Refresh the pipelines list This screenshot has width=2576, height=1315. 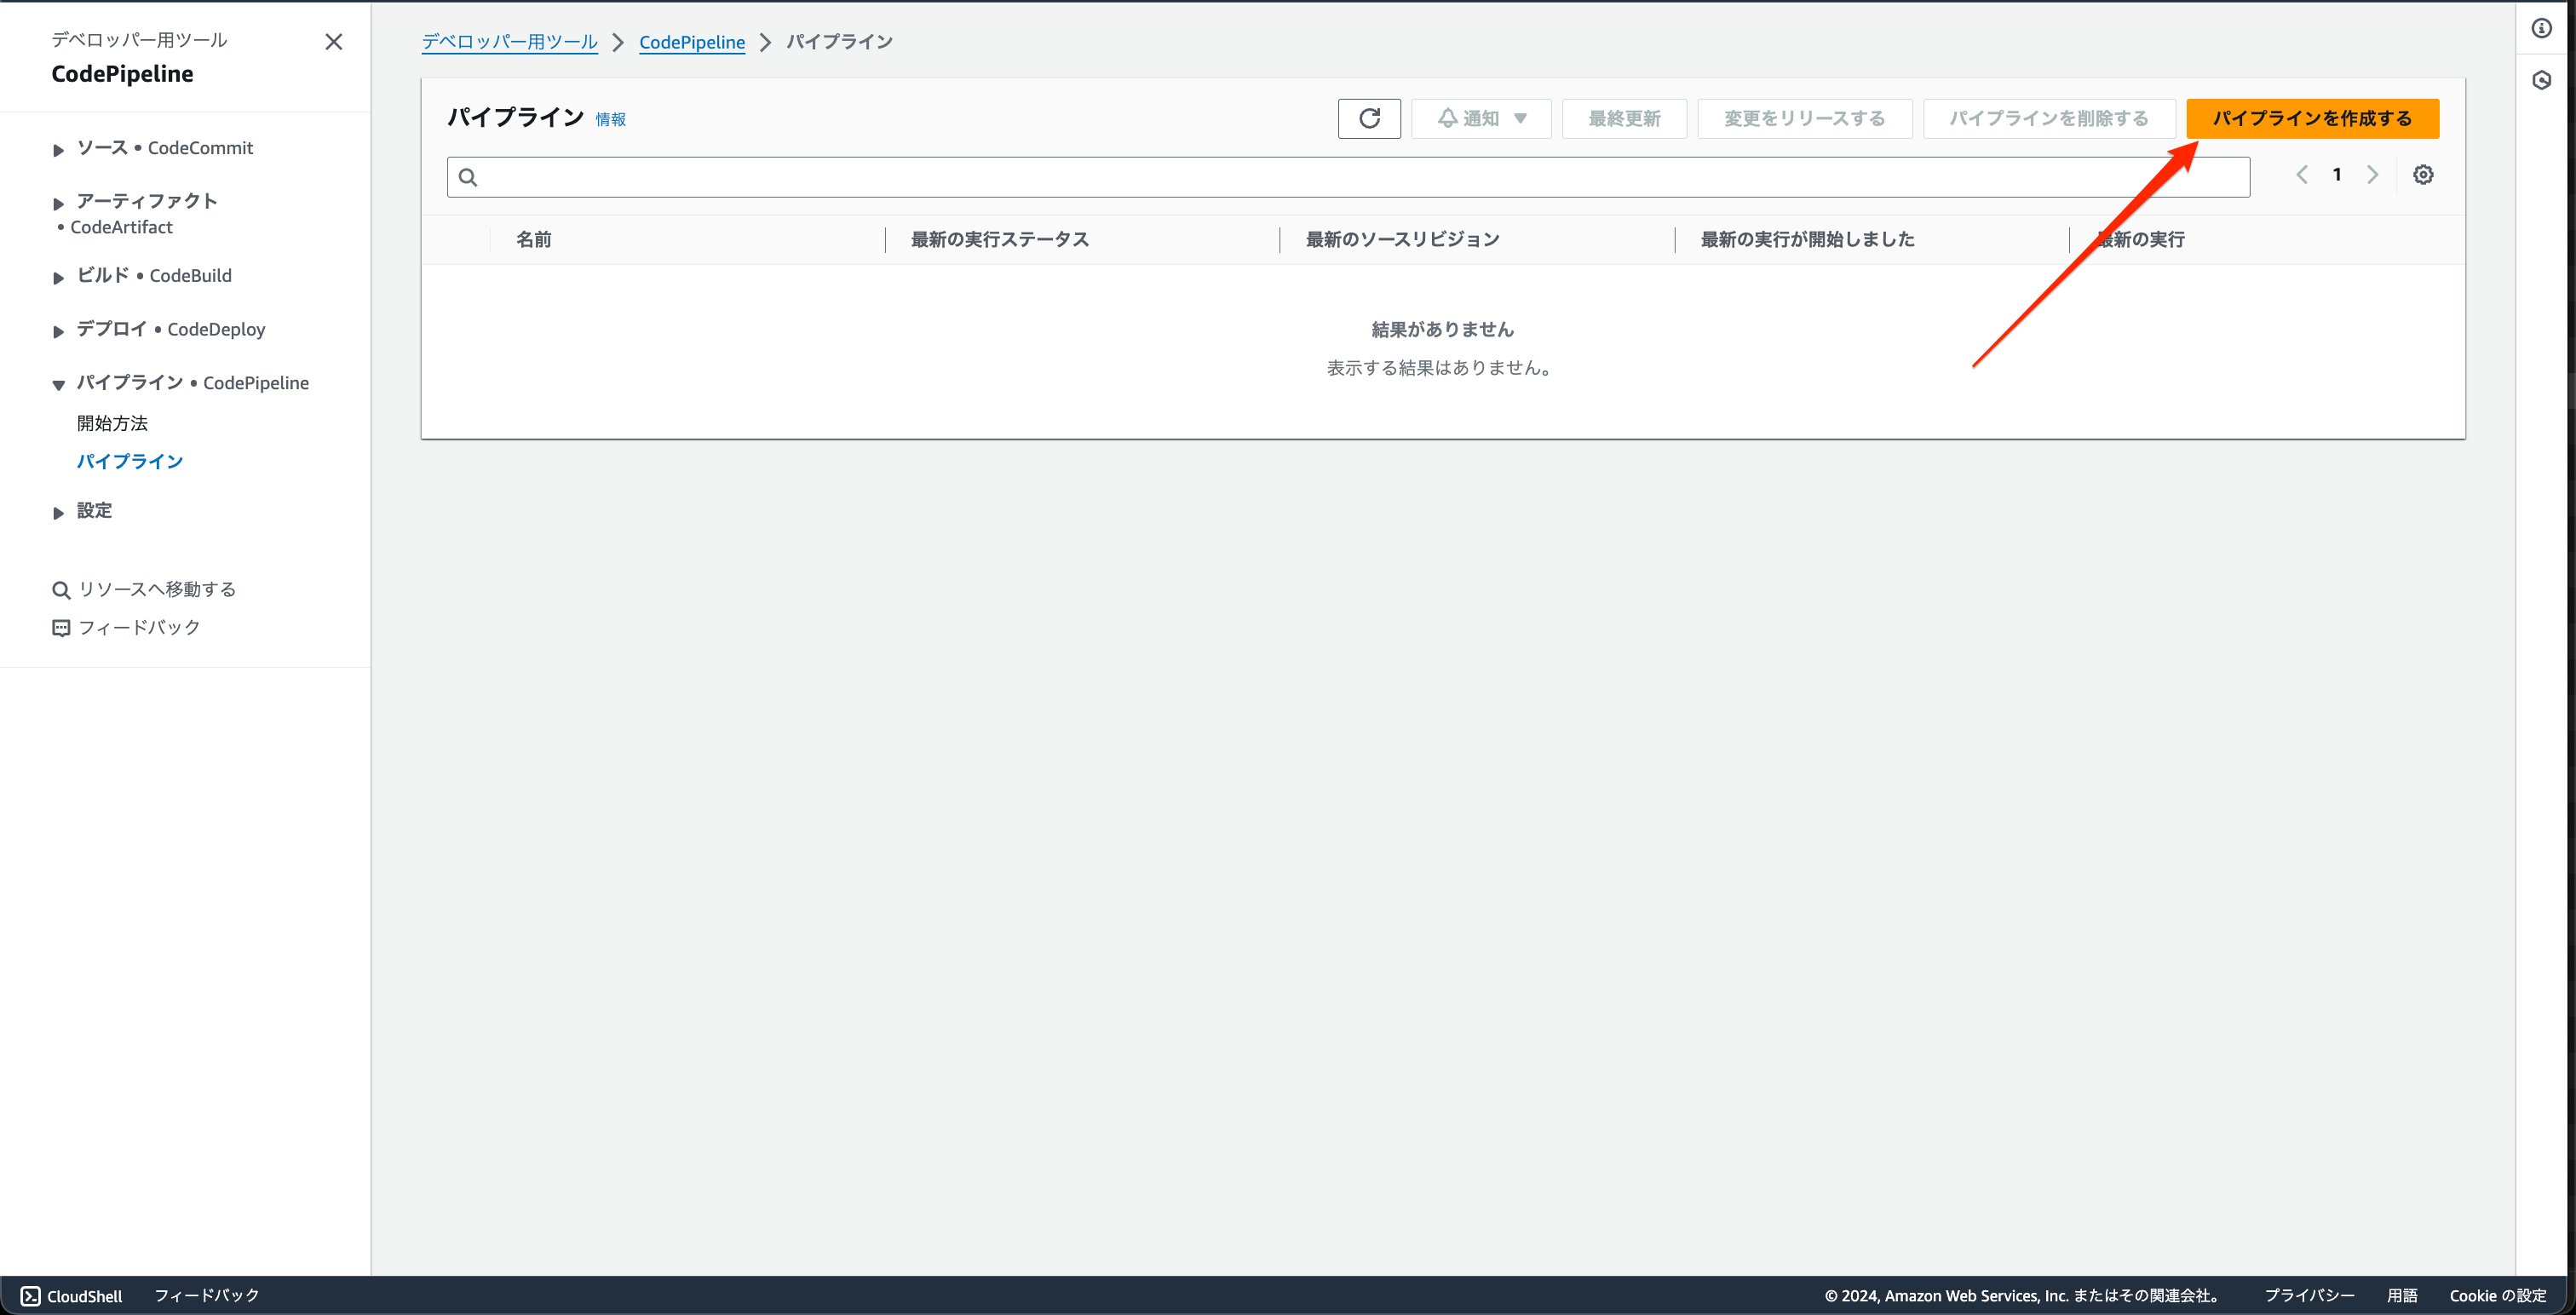1369,118
